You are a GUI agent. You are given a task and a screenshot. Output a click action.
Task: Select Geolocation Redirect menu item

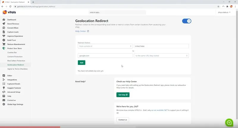point(16,65)
